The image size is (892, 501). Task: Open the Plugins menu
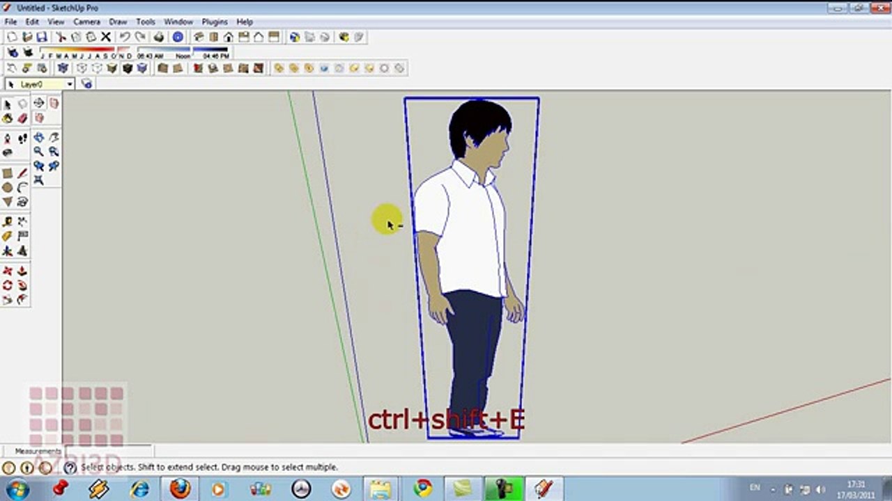point(215,22)
